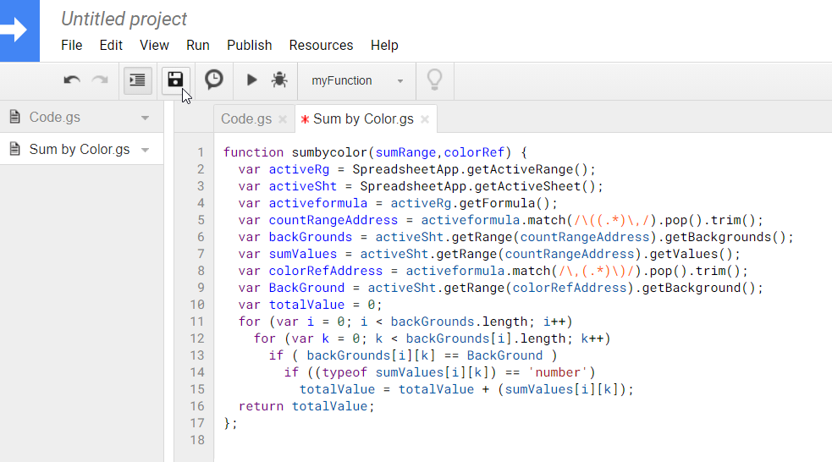Click the Code.gs file icon in the sidebar
Viewport: 832px width, 462px height.
[15, 117]
